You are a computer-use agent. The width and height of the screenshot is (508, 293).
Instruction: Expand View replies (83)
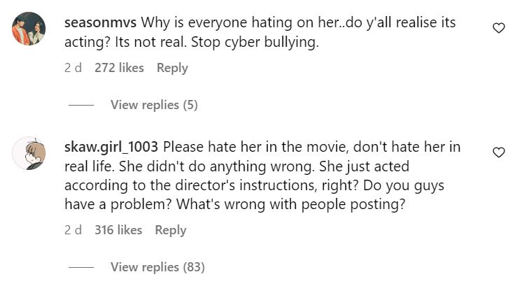(x=157, y=267)
